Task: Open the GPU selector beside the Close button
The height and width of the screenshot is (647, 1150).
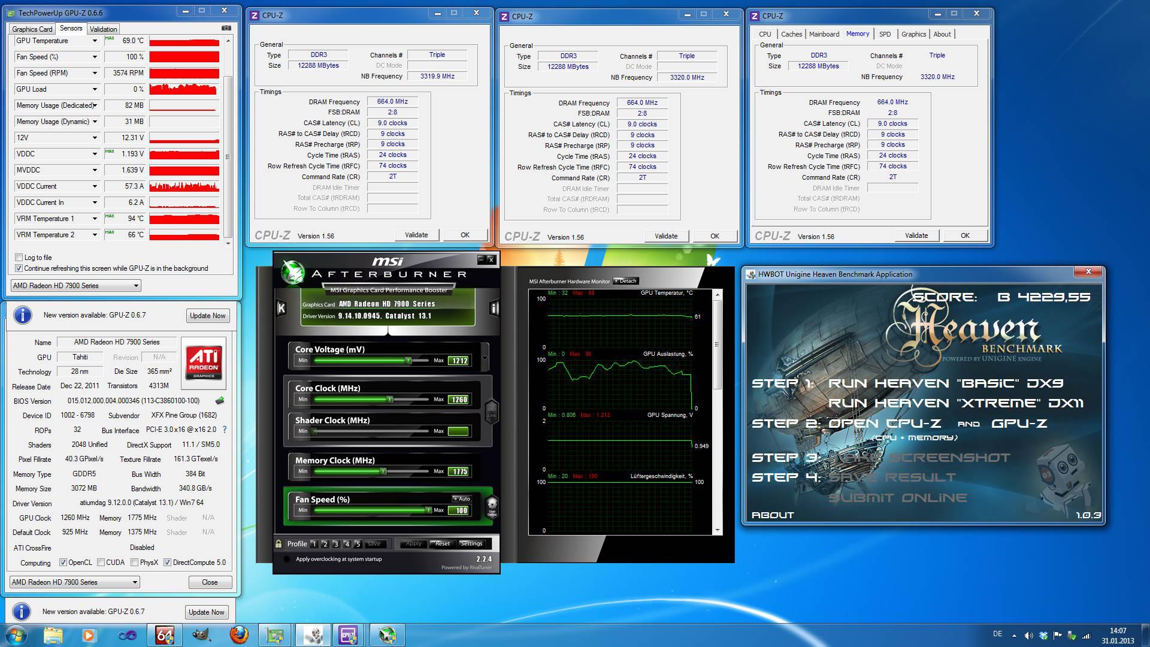Action: click(75, 582)
